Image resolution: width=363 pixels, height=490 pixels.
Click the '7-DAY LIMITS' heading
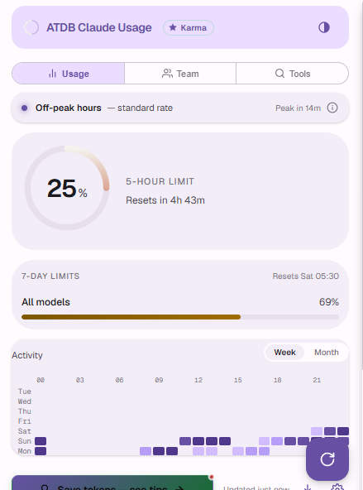pyautogui.click(x=50, y=276)
